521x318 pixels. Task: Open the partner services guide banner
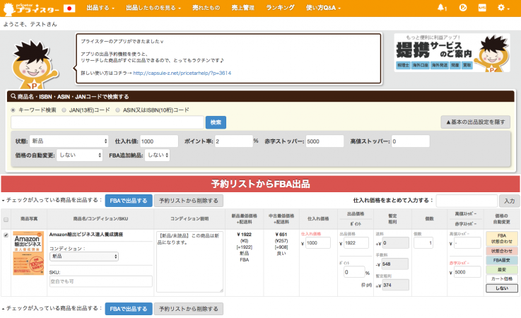coord(452,52)
